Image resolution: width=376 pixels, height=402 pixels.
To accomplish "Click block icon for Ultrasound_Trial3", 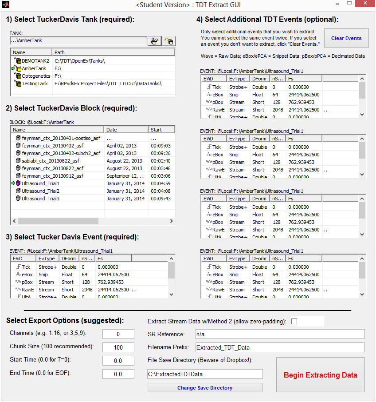I will click(18, 199).
